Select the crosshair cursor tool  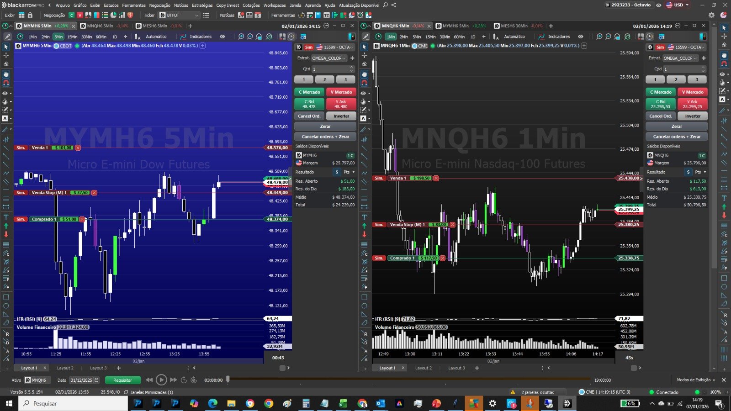(6, 56)
